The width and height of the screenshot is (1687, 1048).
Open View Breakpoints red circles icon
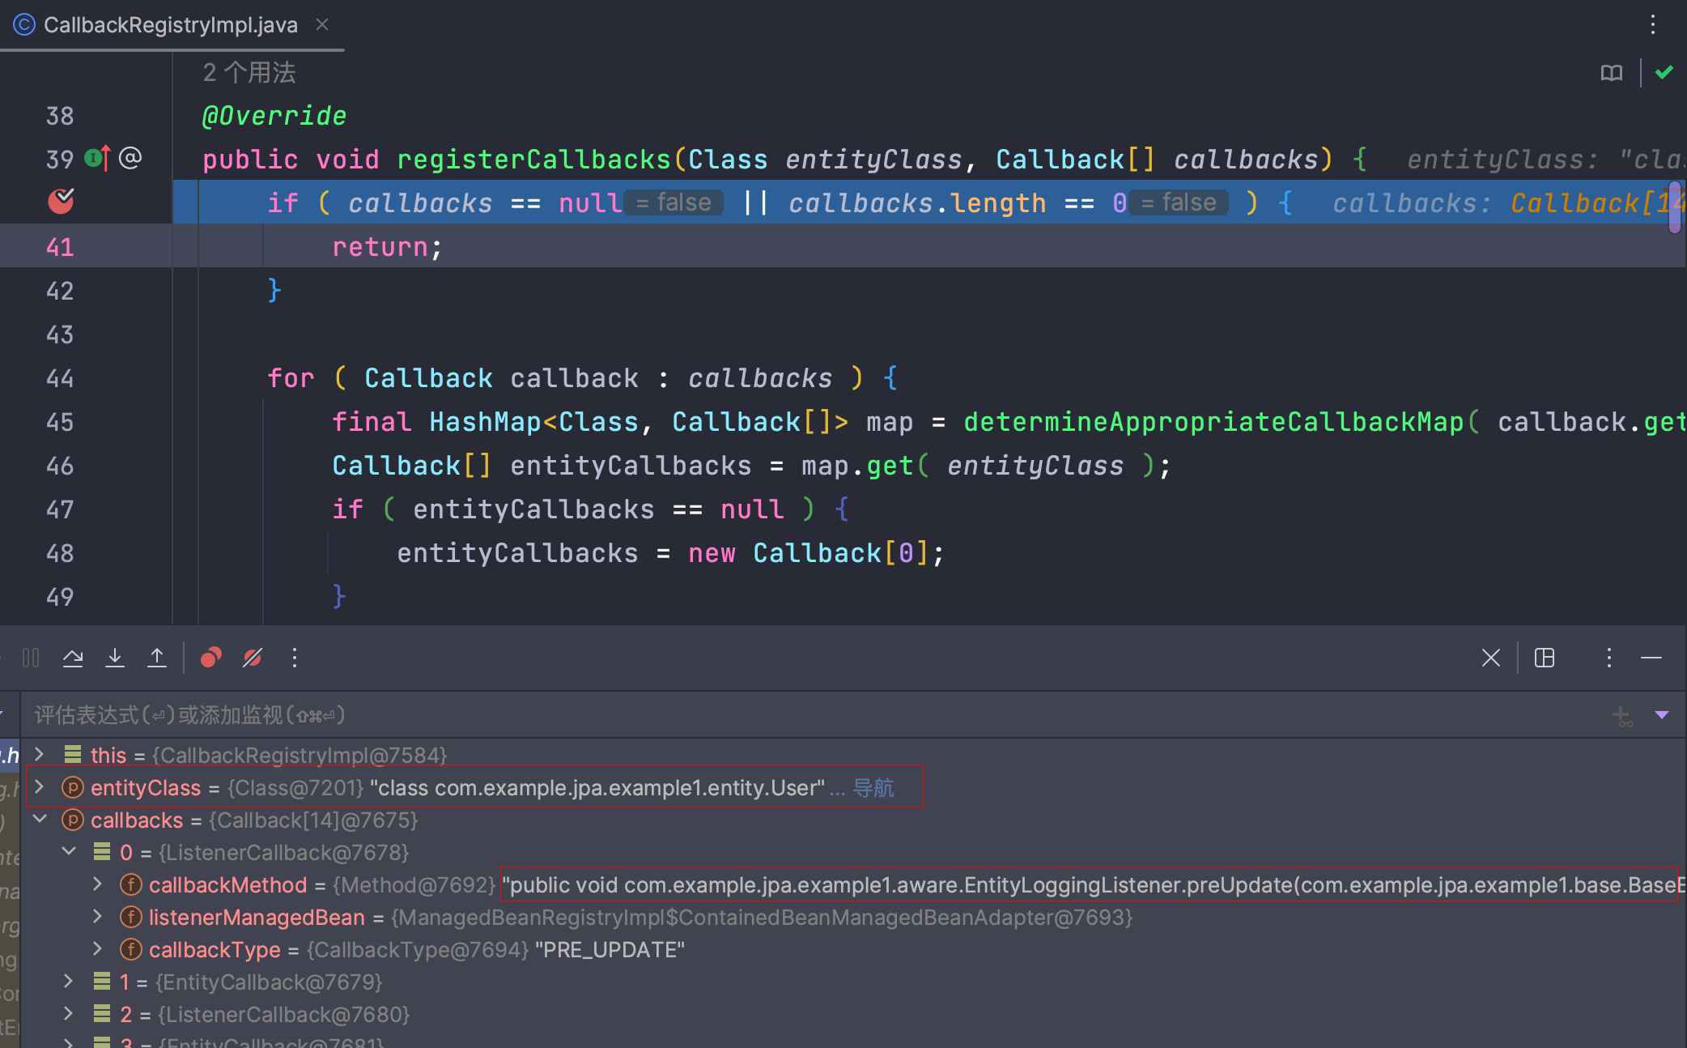pyautogui.click(x=210, y=658)
